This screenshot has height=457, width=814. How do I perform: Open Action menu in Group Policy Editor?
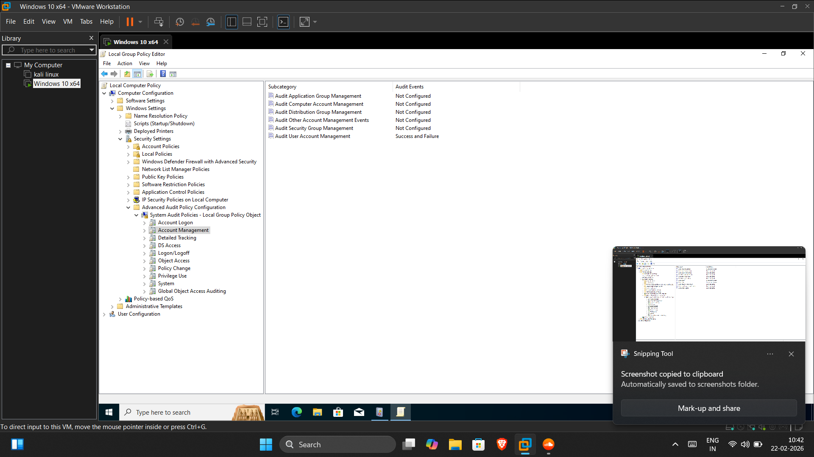click(x=125, y=63)
